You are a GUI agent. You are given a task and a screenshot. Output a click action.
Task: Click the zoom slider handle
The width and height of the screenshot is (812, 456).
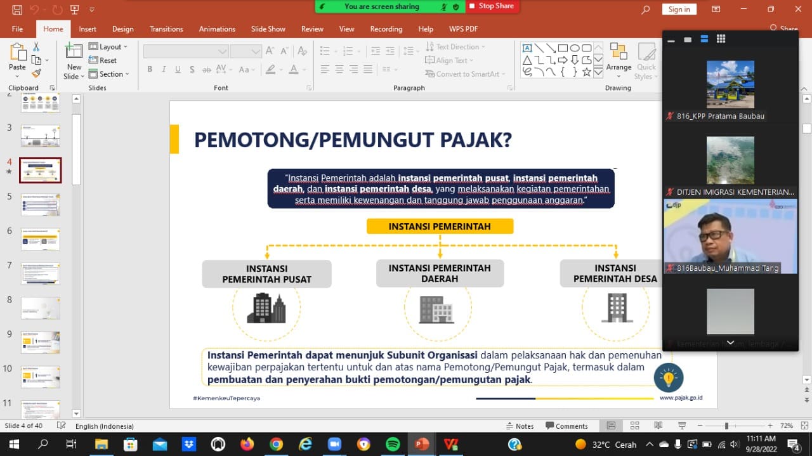click(x=726, y=426)
